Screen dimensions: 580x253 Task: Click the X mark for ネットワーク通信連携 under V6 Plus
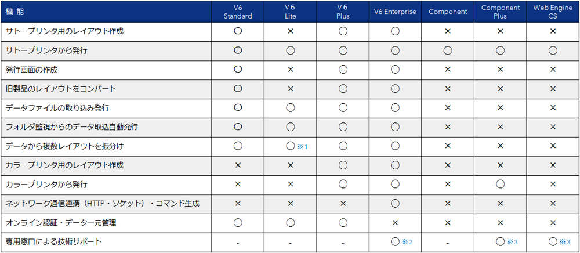343,204
